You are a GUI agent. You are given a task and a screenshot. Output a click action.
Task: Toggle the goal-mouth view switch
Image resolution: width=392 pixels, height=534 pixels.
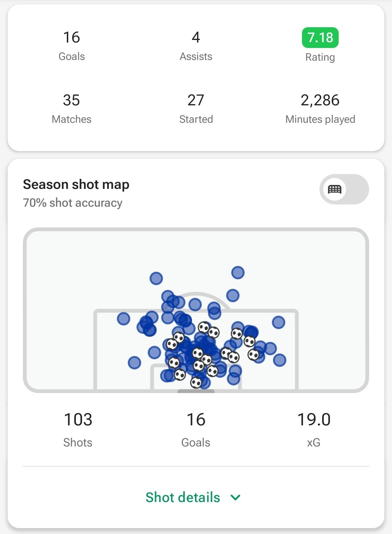pyautogui.click(x=344, y=189)
